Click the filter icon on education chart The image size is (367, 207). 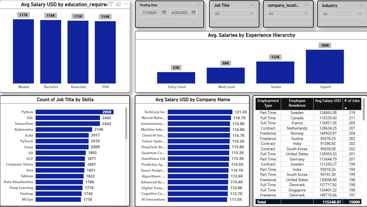coord(111,4)
